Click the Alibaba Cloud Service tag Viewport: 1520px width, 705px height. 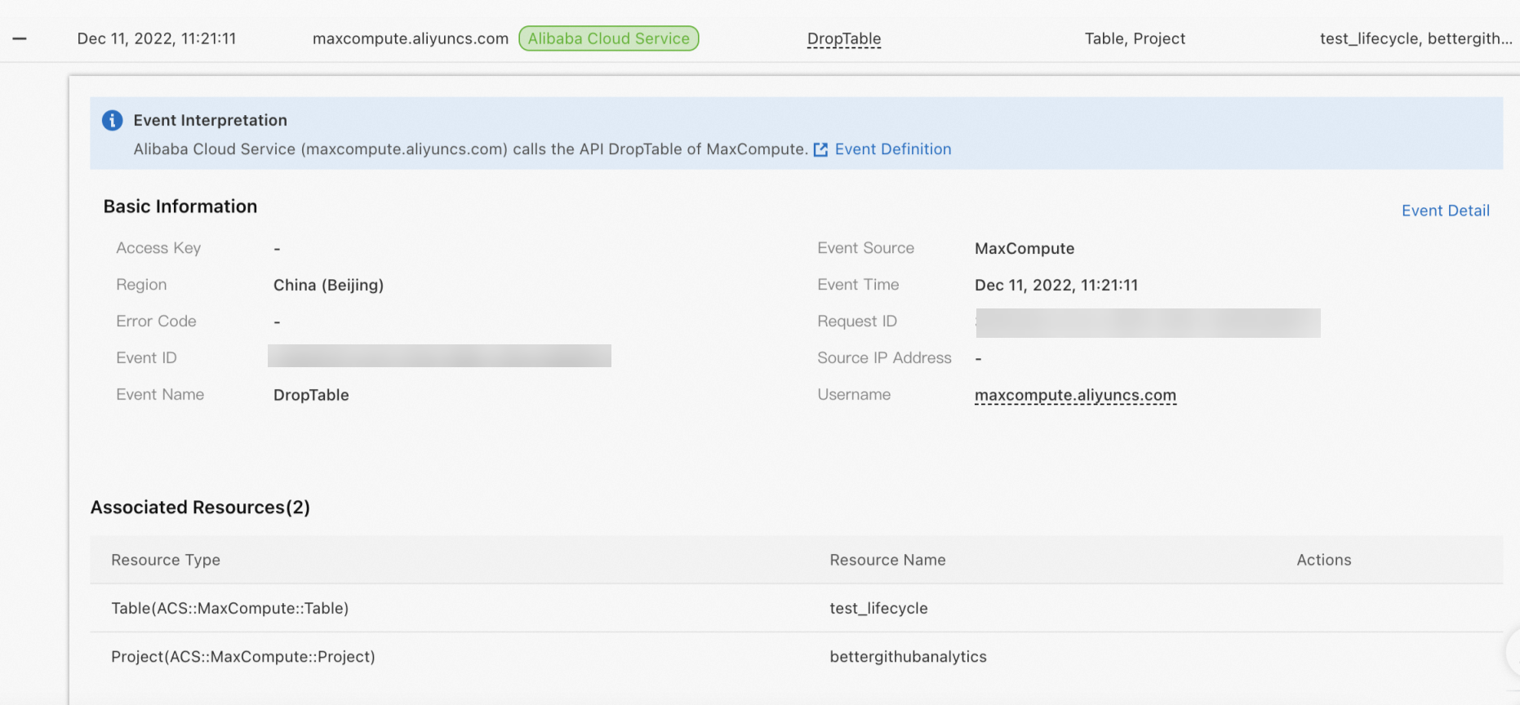[608, 38]
